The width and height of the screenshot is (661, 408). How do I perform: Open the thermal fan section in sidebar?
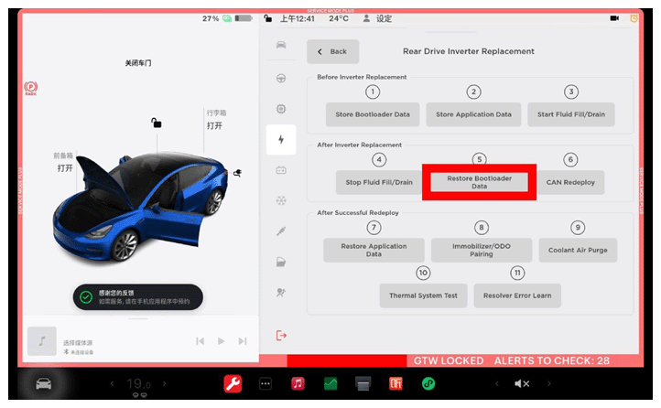tap(281, 200)
